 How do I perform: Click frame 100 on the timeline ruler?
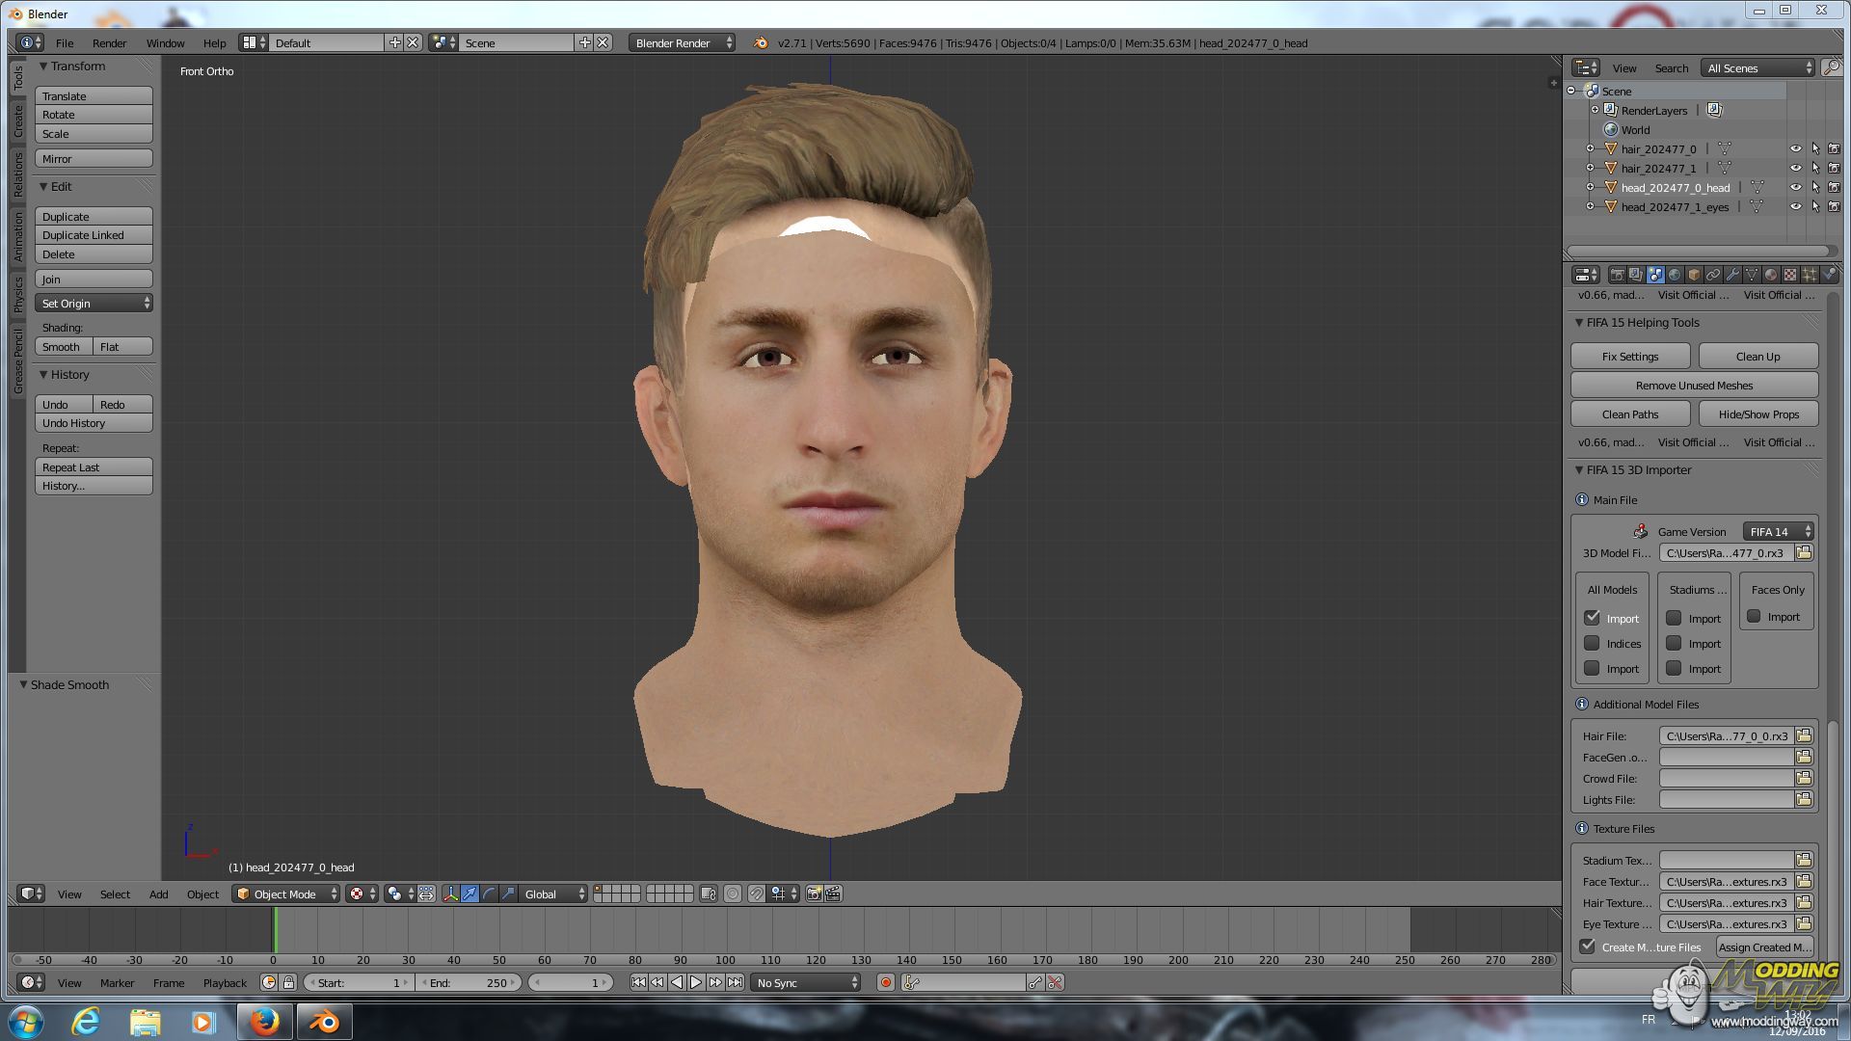(x=725, y=960)
